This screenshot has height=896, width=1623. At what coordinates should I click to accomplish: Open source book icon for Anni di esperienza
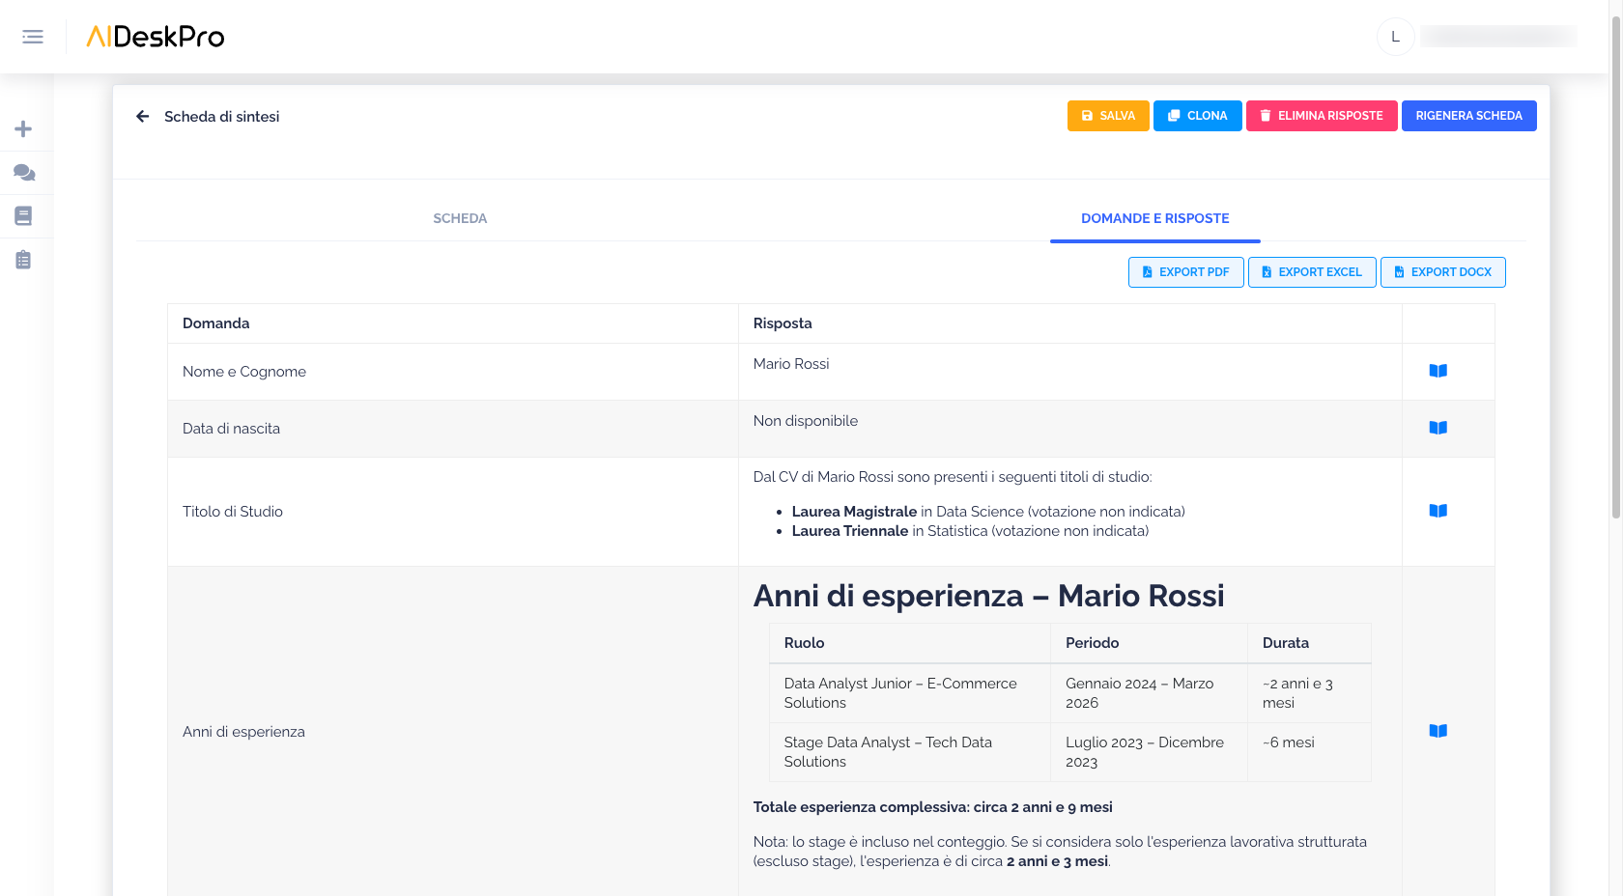point(1438,731)
